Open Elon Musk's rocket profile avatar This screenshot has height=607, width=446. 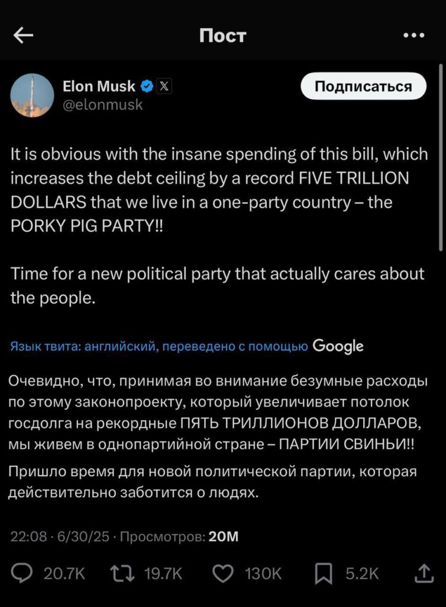(x=33, y=95)
